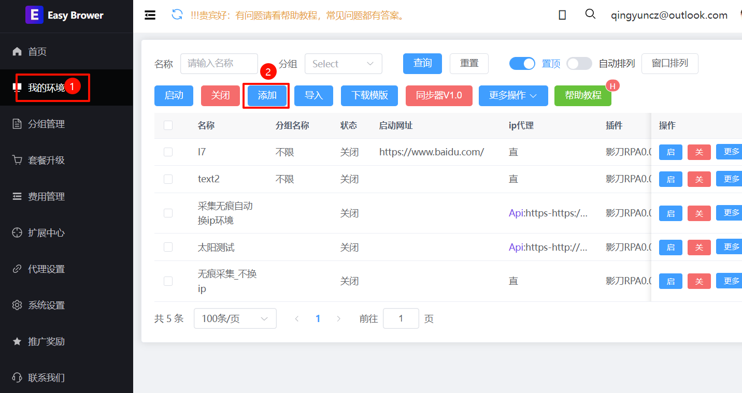Tick the select-all checkbox in table header
The width and height of the screenshot is (742, 393).
168,125
